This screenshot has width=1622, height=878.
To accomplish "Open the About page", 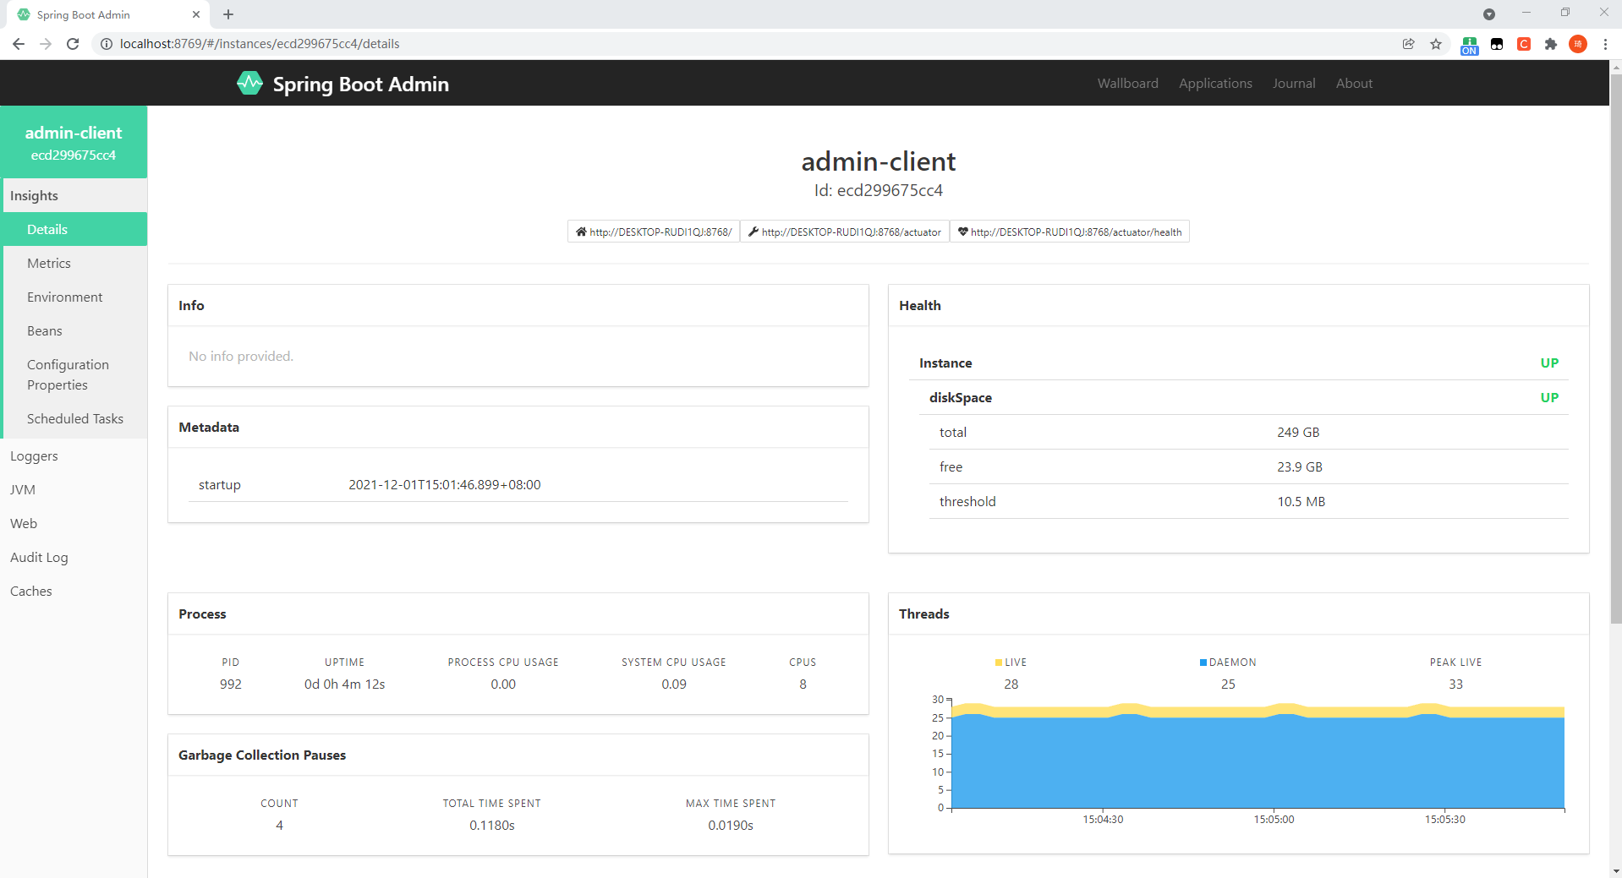I will click(x=1354, y=83).
